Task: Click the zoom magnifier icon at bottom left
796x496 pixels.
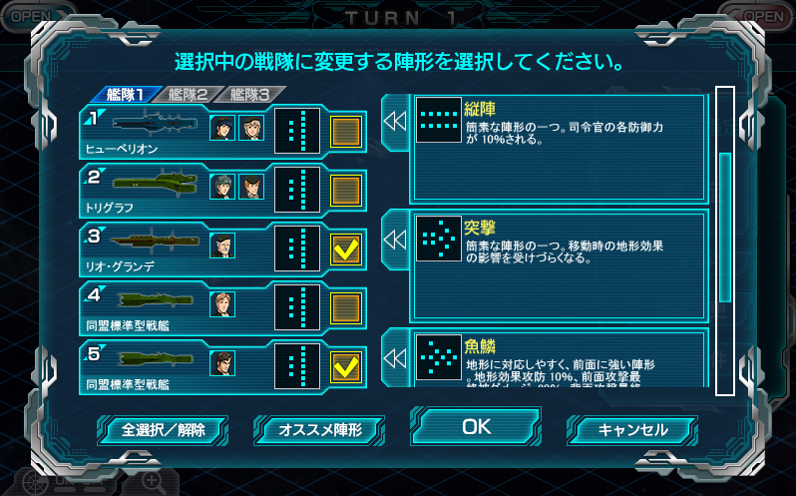Action: point(151,480)
